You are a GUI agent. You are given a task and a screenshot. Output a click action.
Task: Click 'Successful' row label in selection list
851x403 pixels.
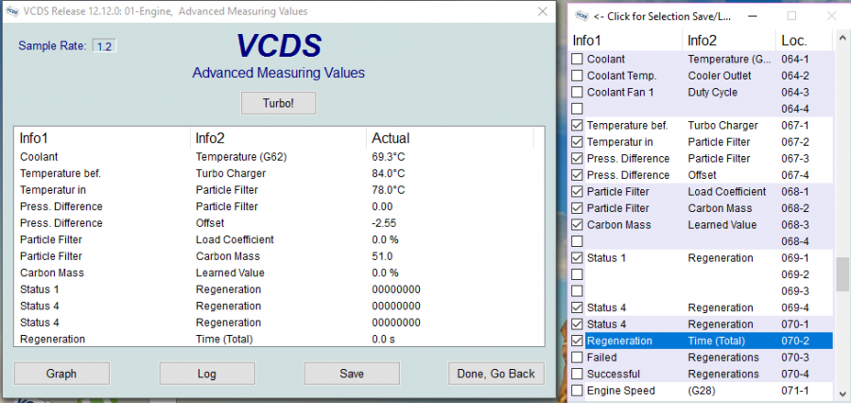coord(614,375)
